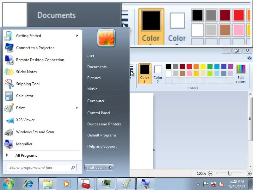Screen dimensions: 253x190
Task: Click Paint vertical scrollbar down arrow
Action: click(x=250, y=167)
